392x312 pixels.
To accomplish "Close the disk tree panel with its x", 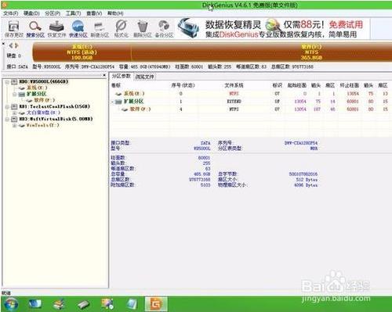I will pyautogui.click(x=104, y=75).
